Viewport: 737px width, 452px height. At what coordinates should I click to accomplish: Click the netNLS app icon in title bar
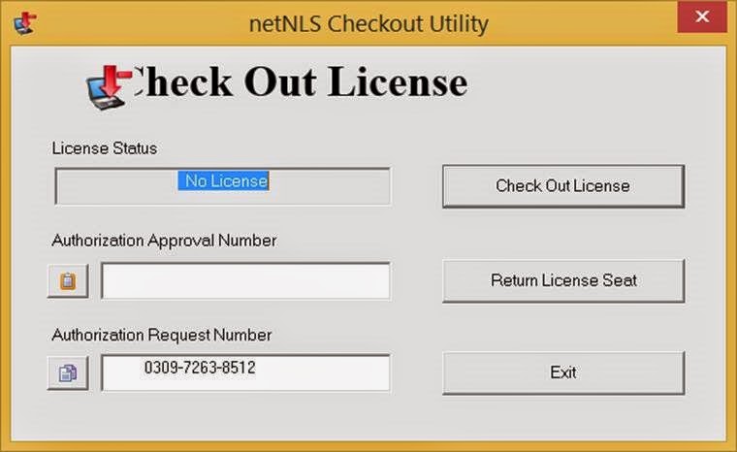point(25,23)
